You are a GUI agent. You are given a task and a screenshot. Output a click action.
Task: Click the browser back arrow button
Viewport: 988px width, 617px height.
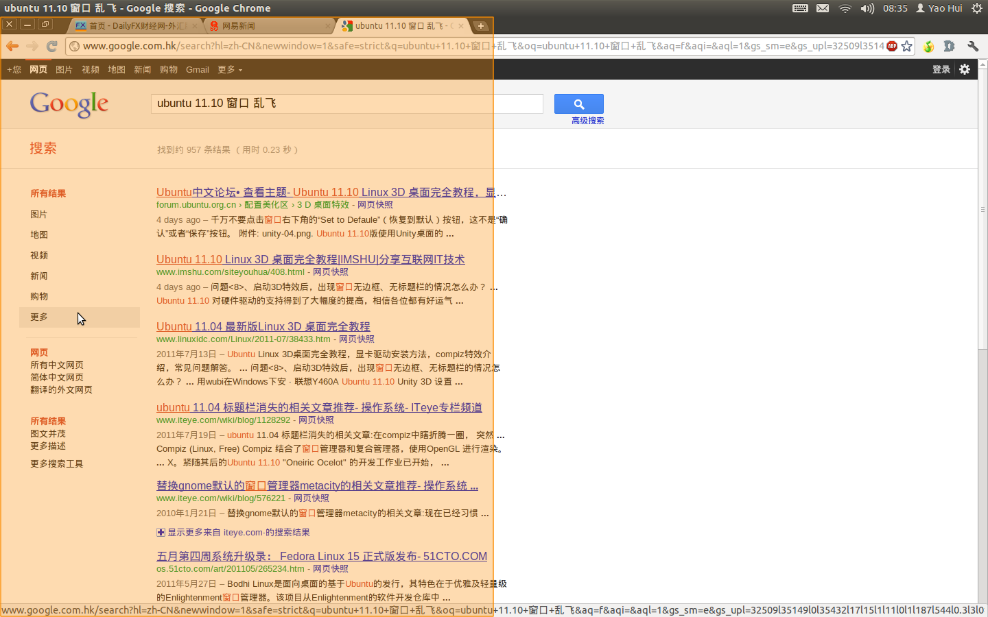12,46
